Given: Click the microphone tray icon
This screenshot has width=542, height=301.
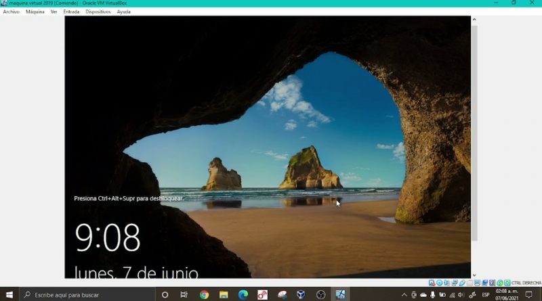Looking at the screenshot, I should point(432,295).
